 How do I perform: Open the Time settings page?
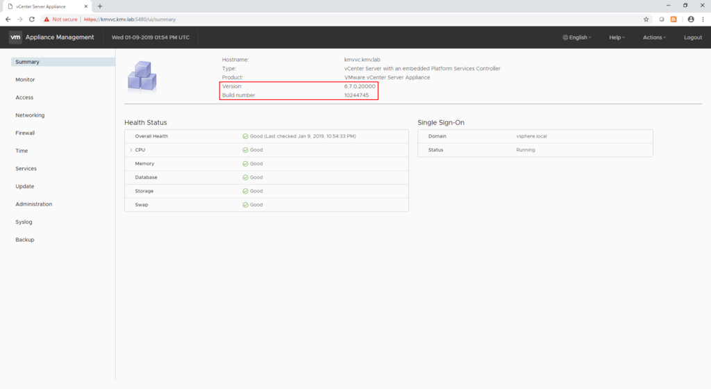(22, 151)
